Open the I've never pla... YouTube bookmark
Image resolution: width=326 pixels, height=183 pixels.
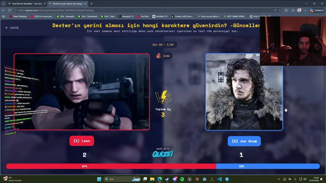(42, 16)
